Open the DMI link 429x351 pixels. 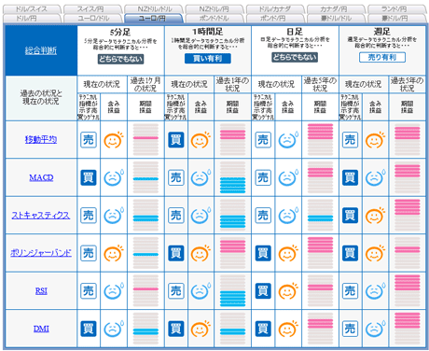click(41, 329)
